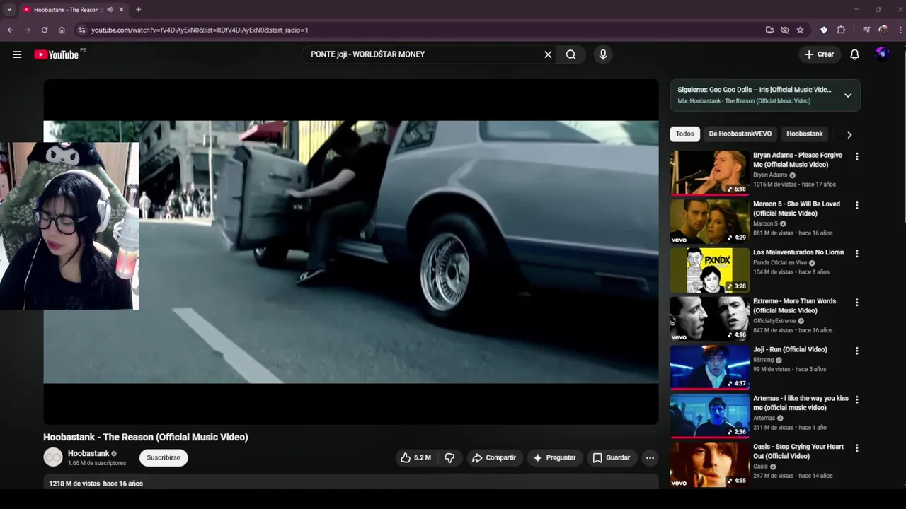Open Hoobastank channel avatar
The width and height of the screenshot is (906, 509).
[53, 457]
